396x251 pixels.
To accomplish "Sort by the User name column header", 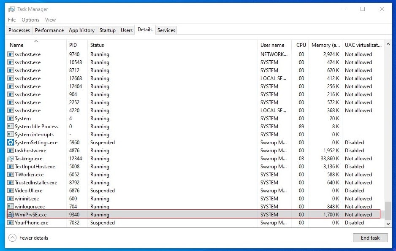I will 274,45.
